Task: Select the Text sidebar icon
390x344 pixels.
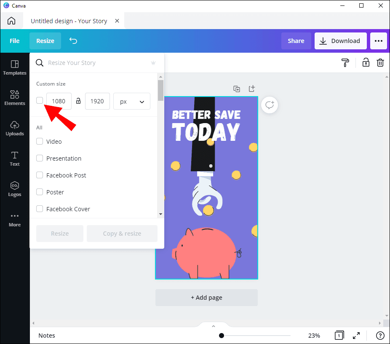Action: pos(14,159)
